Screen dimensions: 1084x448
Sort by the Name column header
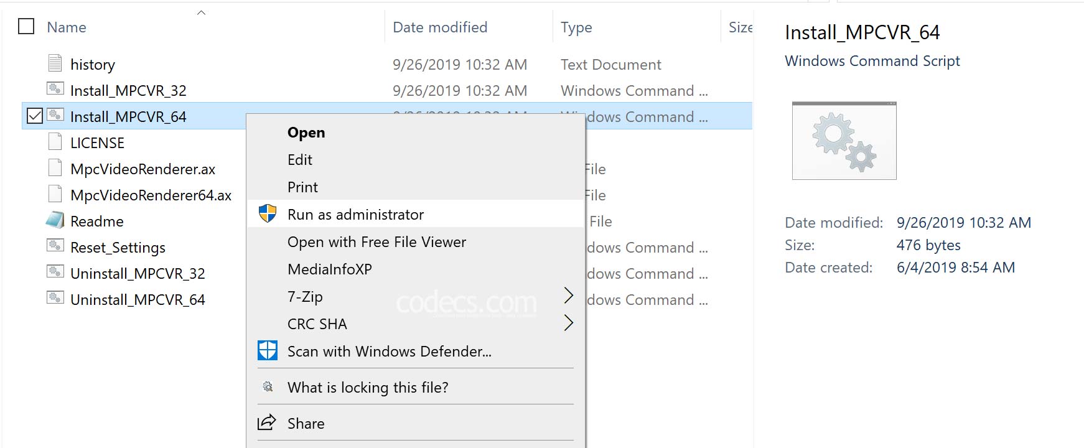pos(67,27)
